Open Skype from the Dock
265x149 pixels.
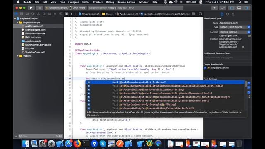pyautogui.click(x=103, y=144)
